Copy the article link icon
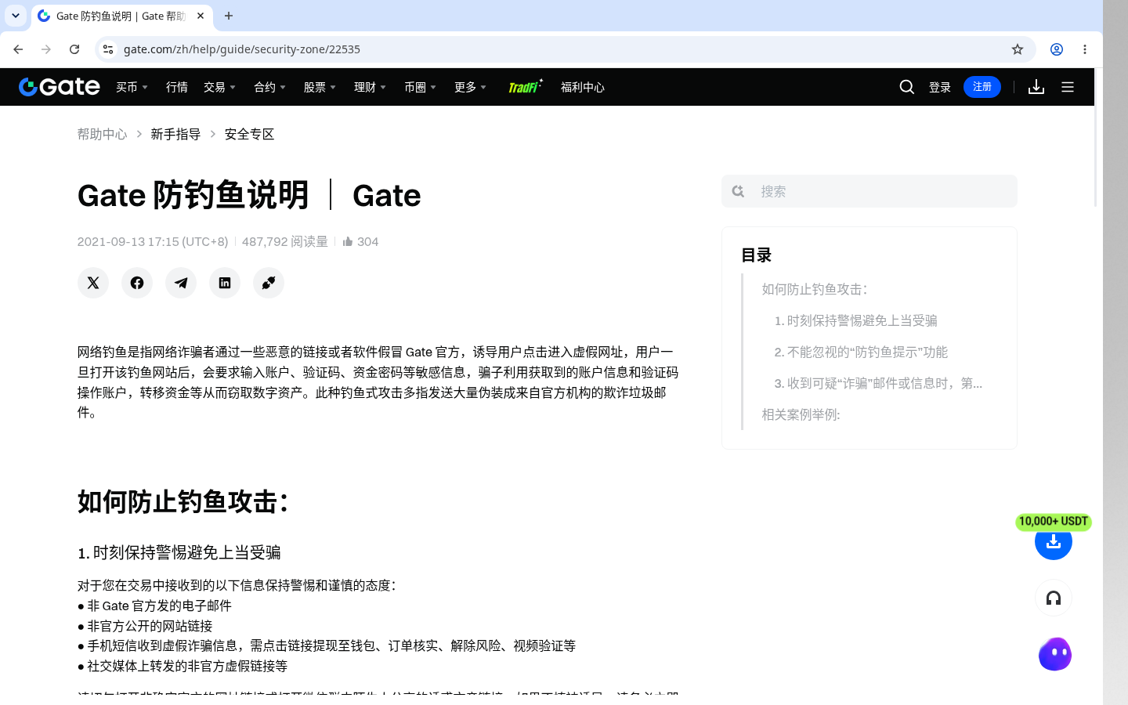This screenshot has width=1128, height=705. [x=269, y=283]
